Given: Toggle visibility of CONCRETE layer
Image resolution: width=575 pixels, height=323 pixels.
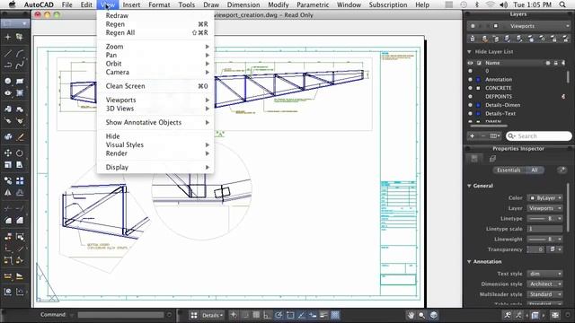Looking at the screenshot, I should (471, 88).
